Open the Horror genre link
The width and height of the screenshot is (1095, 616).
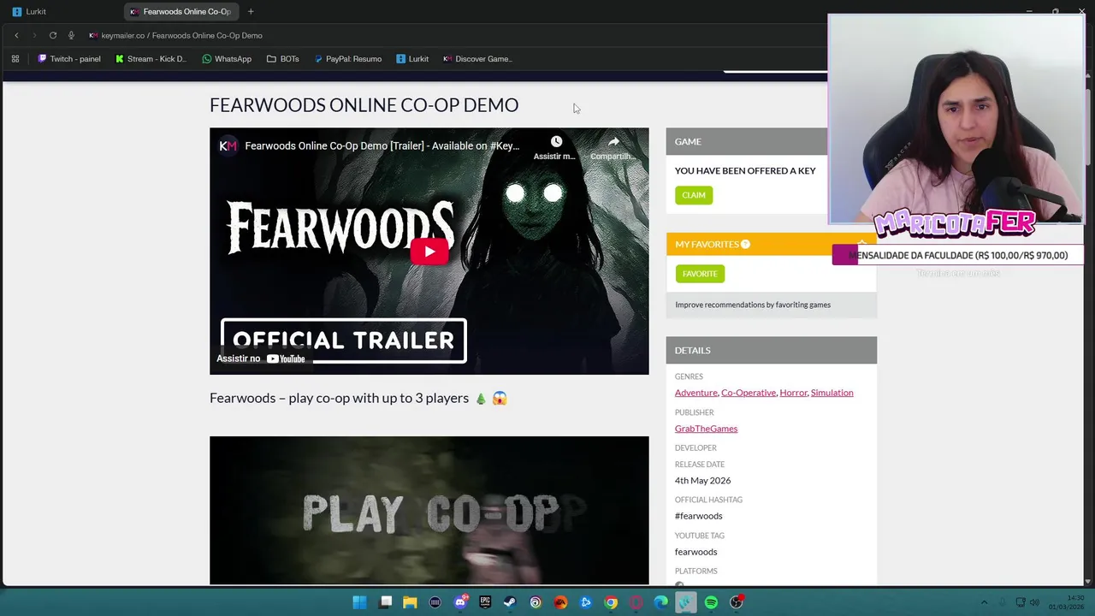point(793,393)
